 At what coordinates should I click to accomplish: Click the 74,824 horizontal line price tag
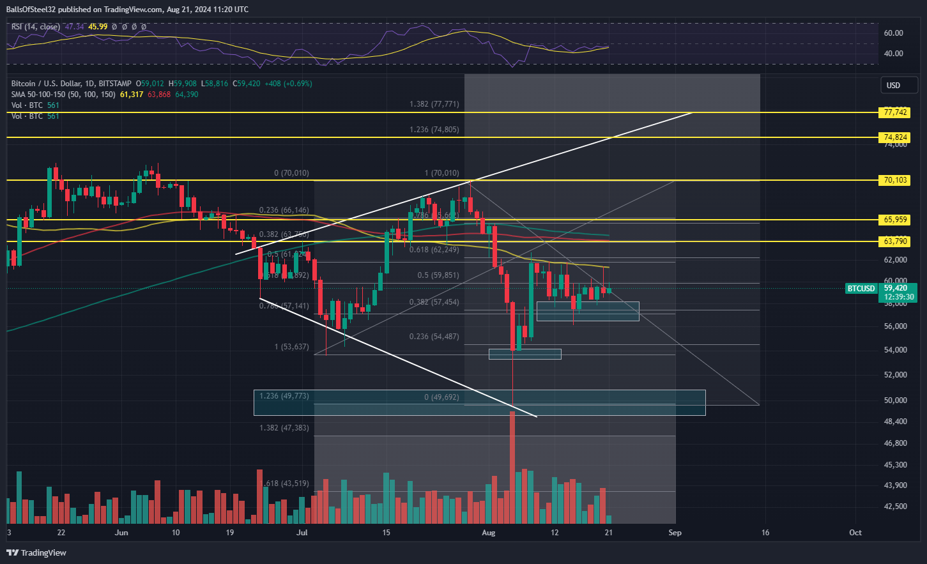[x=895, y=137]
